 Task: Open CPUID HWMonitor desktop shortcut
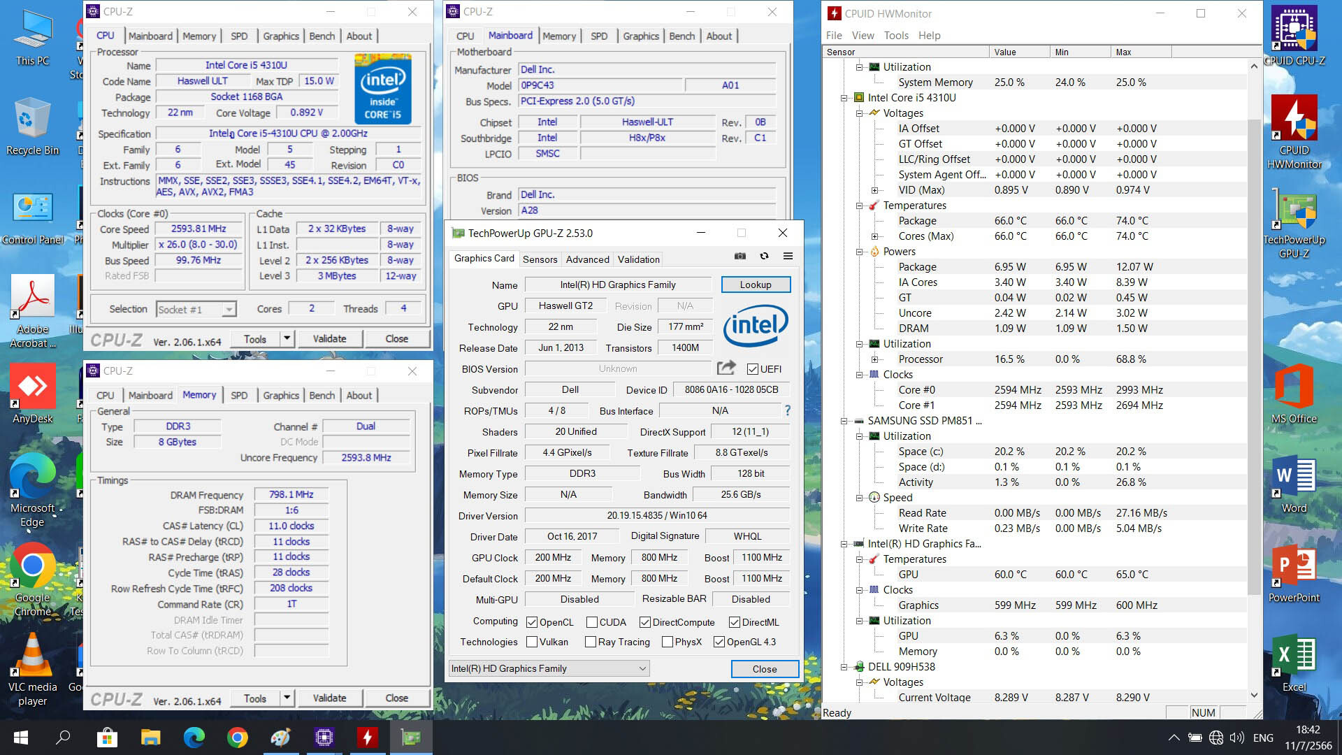point(1294,133)
